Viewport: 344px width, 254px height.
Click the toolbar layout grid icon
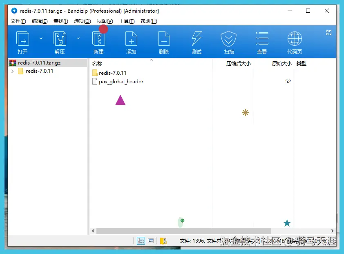pyautogui.click(x=328, y=33)
